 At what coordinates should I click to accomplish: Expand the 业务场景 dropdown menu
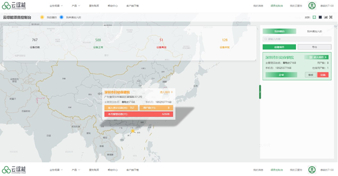pos(56,6)
